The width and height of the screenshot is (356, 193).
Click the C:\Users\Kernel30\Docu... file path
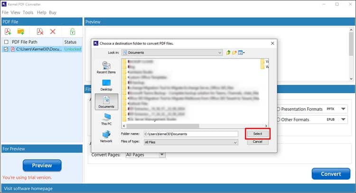[x=39, y=49]
